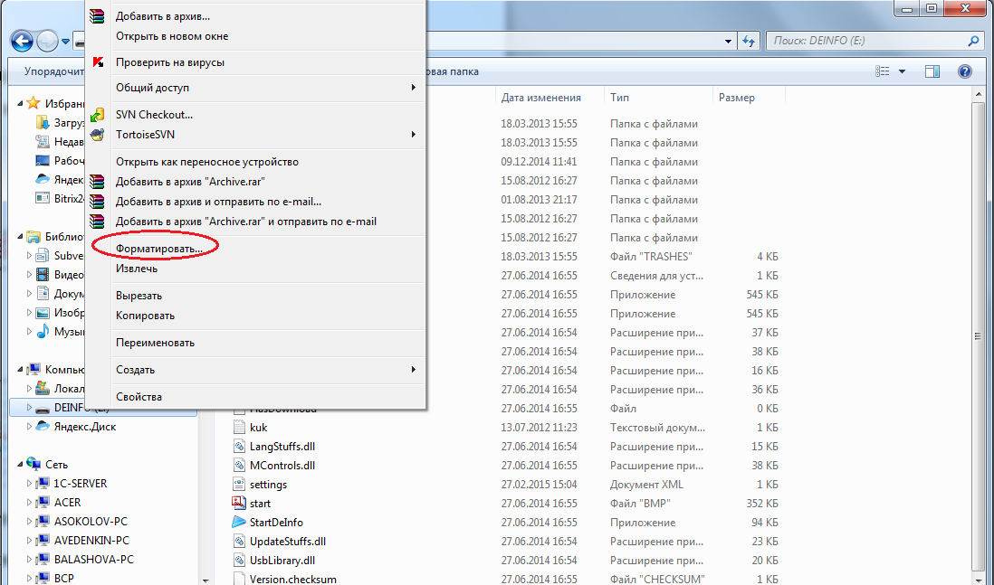Sort by the Дата изменения column header

tap(540, 98)
